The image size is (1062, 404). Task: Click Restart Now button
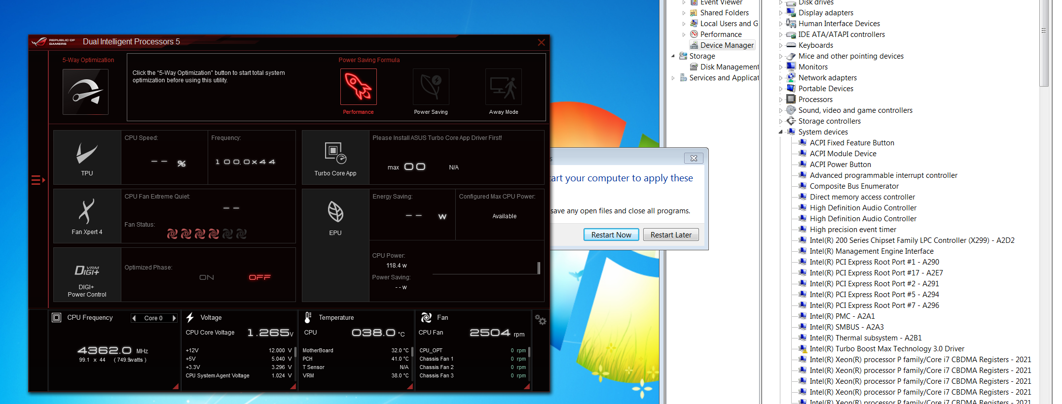(611, 235)
